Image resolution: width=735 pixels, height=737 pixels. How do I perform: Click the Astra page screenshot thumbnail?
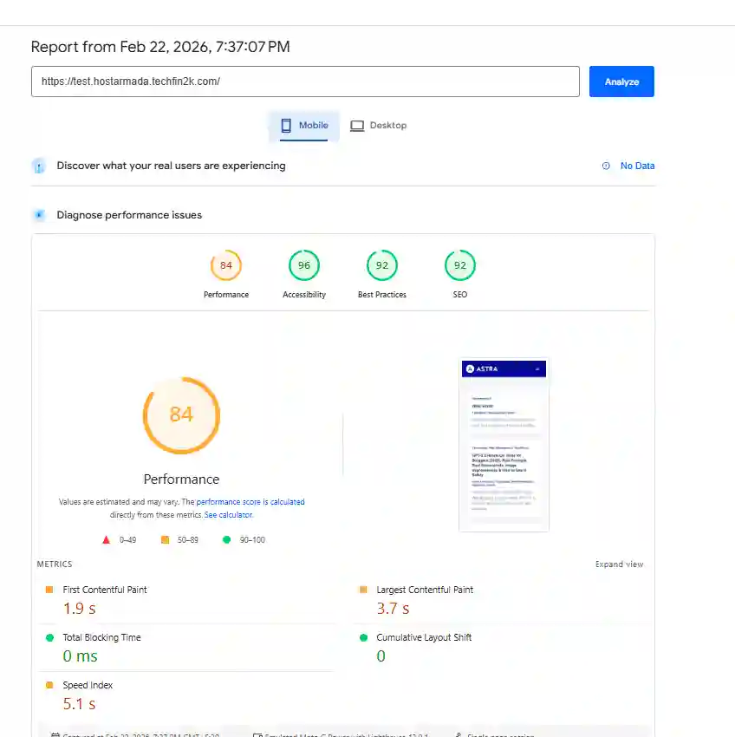[504, 445]
